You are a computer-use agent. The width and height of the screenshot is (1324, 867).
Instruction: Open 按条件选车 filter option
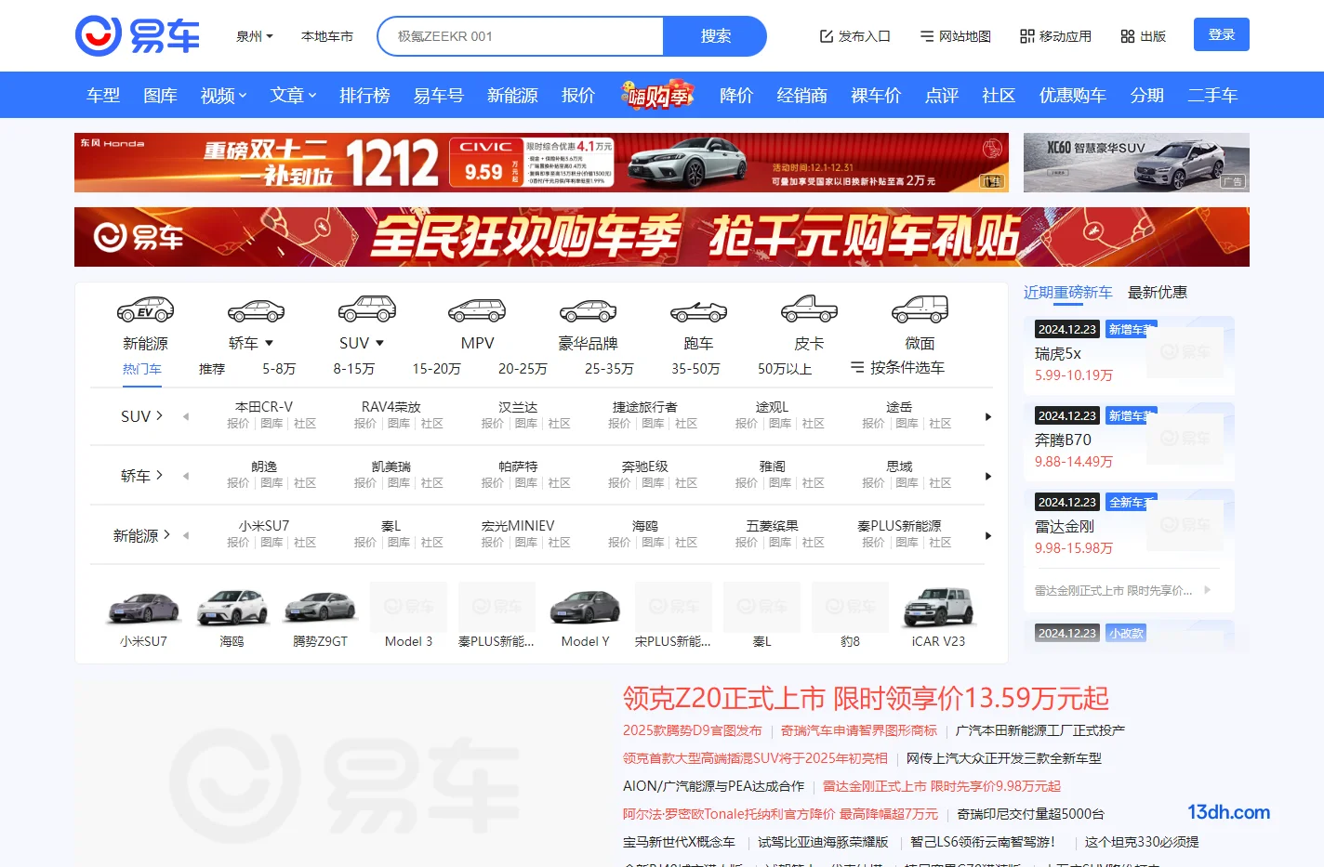(x=897, y=368)
